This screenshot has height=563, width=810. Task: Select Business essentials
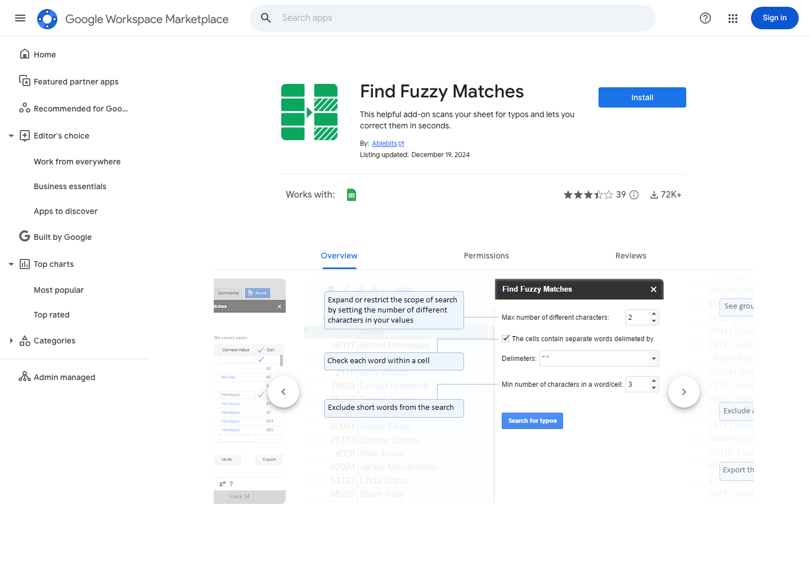coord(70,186)
